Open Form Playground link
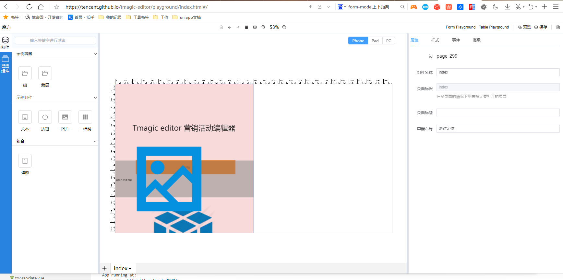 click(x=461, y=27)
